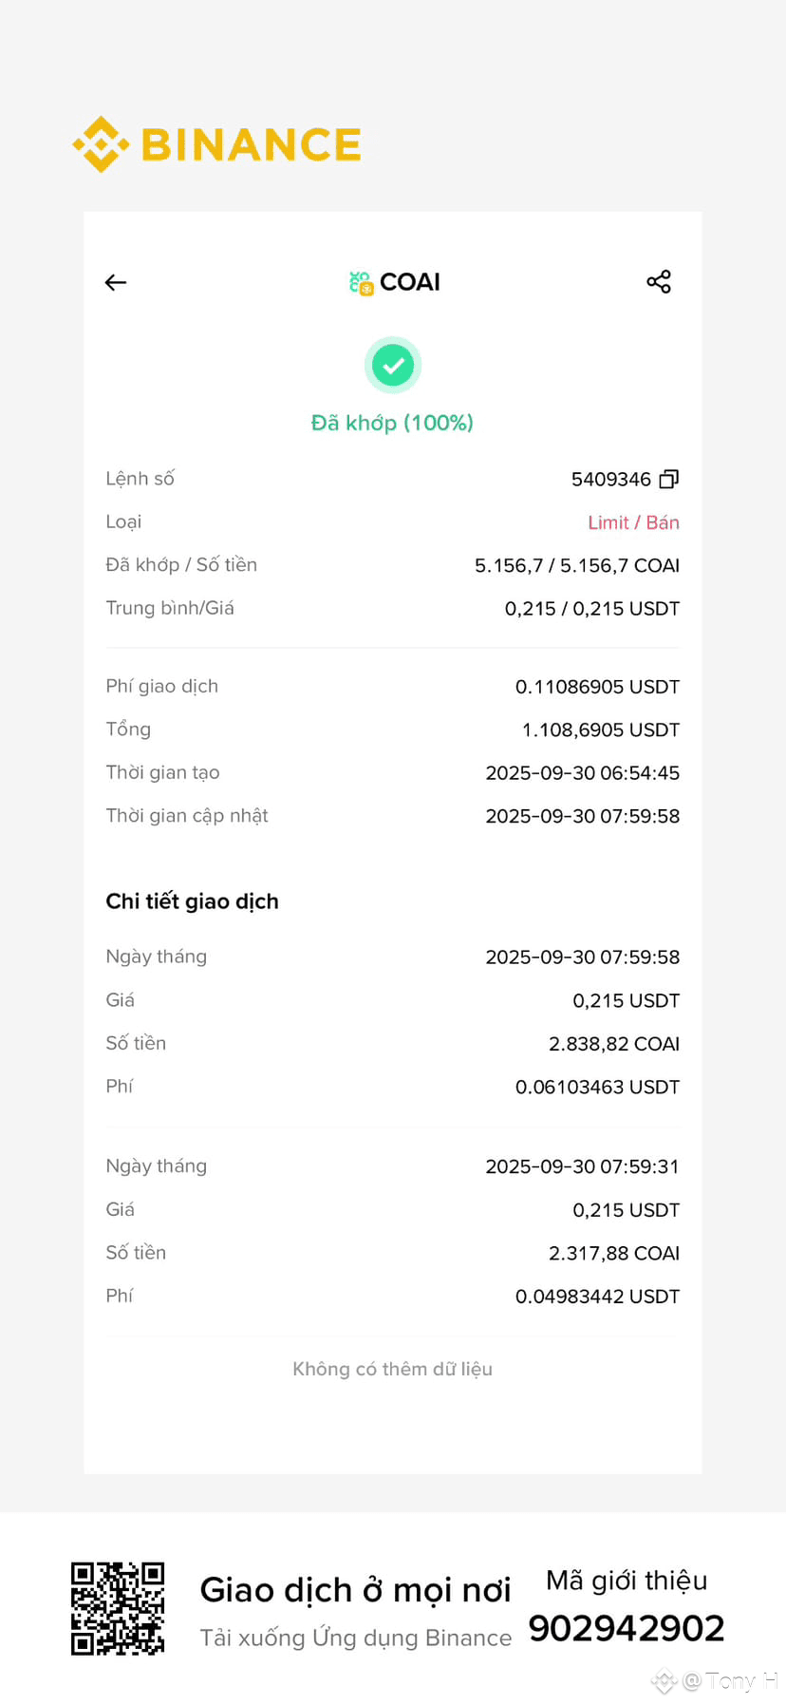The image size is (786, 1705).
Task: Click the COAI token logo icon
Action: pyautogui.click(x=361, y=282)
